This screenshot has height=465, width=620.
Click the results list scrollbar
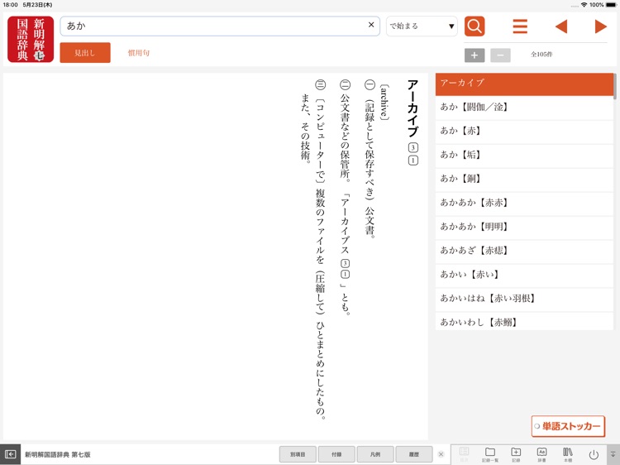615,86
